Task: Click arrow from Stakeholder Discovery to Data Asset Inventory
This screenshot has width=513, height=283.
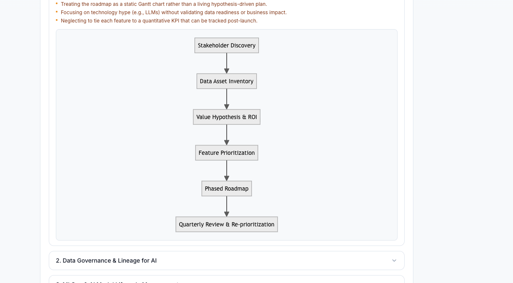Action: point(227,63)
